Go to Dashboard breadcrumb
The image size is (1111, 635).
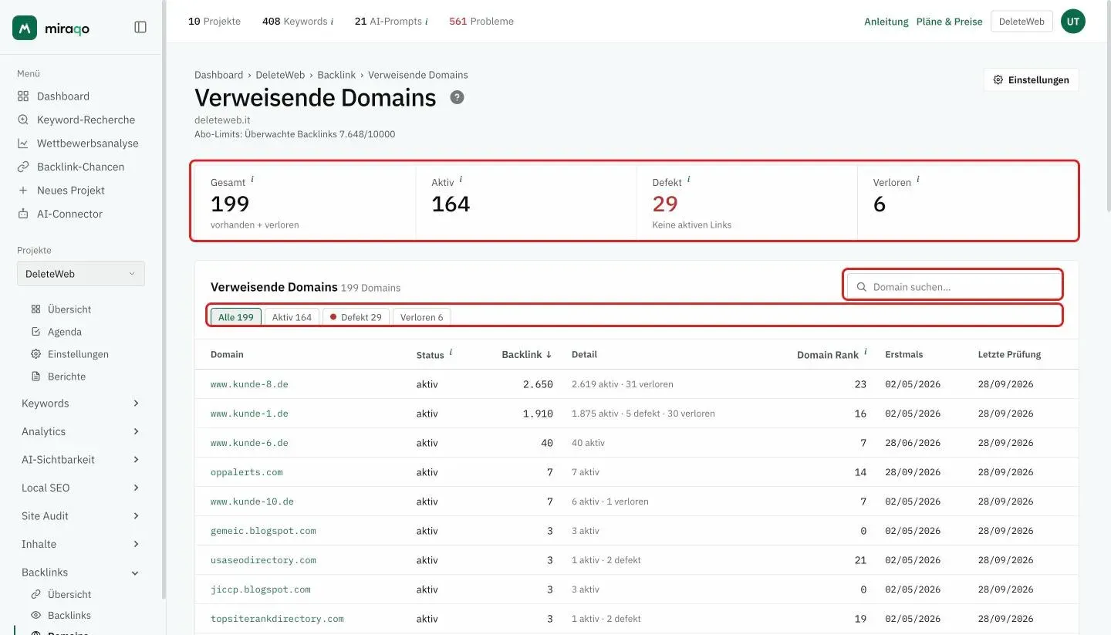(x=218, y=75)
